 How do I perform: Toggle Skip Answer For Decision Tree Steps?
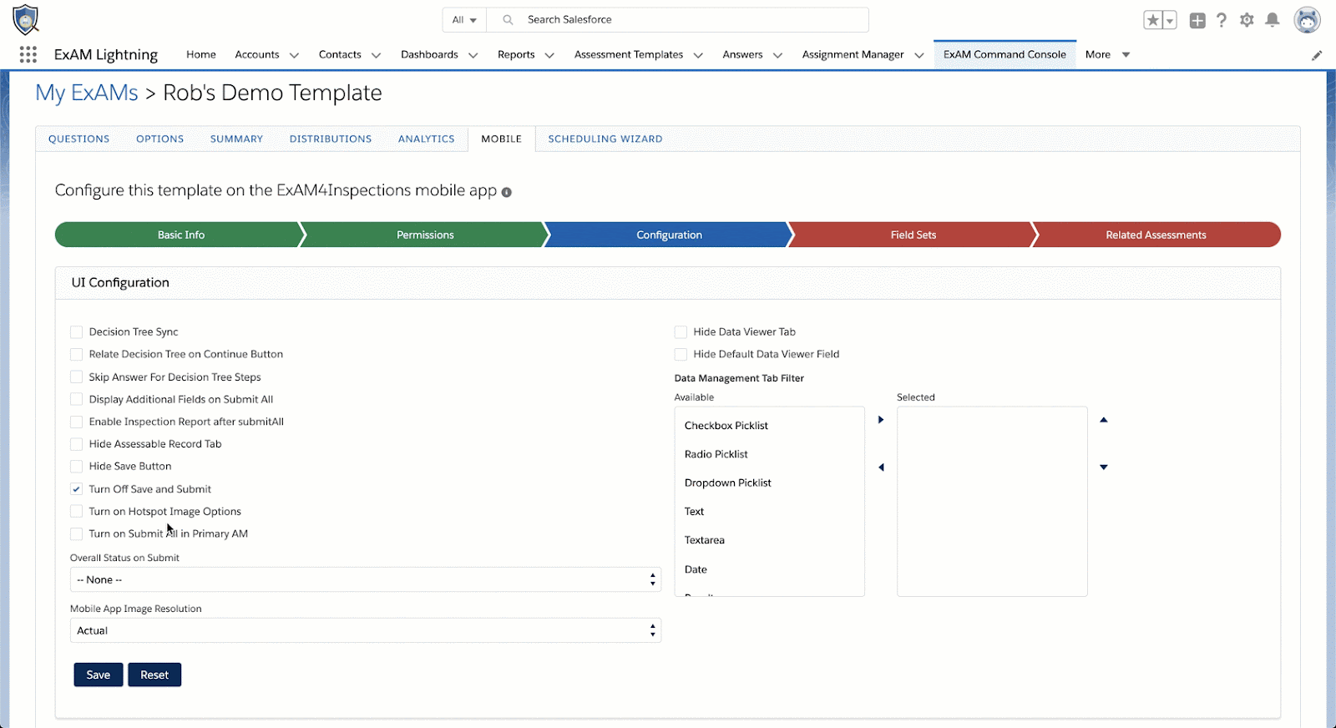click(77, 377)
